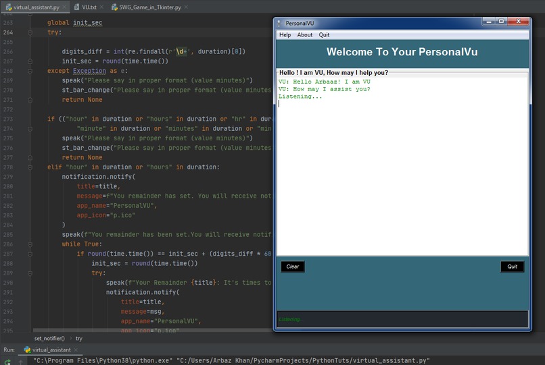Click the Python file icon on virtual_assistant.py tab
Viewport: 545px width, 365px height.
[9, 7]
